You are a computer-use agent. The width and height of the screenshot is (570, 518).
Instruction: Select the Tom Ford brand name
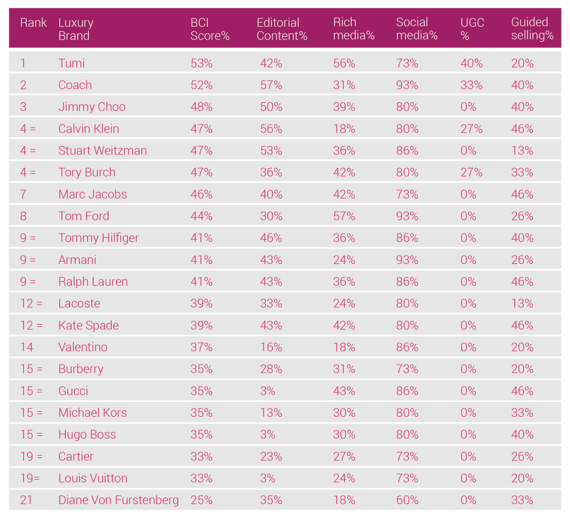[x=83, y=216]
